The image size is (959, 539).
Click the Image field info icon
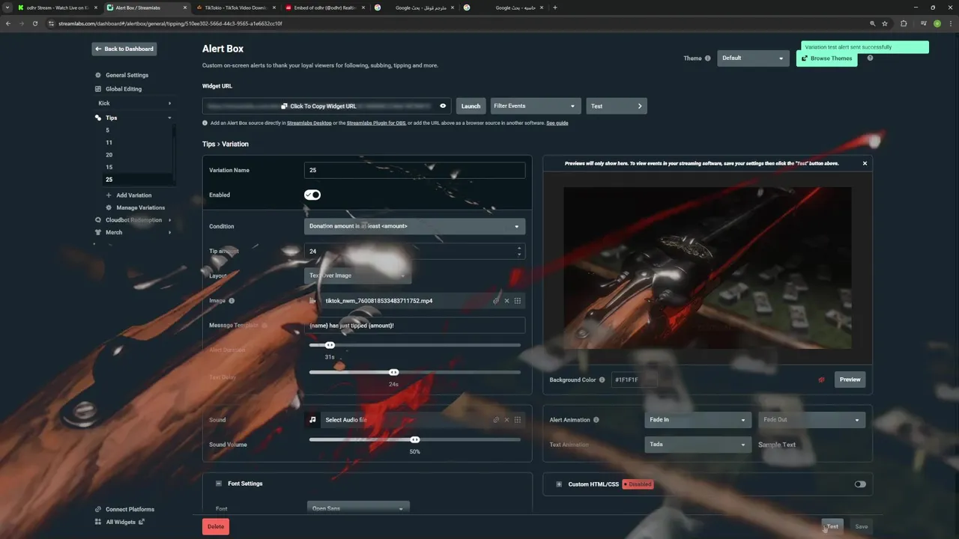[x=232, y=301]
